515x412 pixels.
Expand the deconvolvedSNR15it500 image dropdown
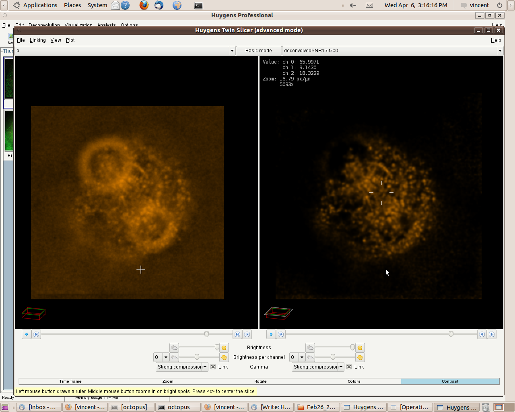pyautogui.click(x=500, y=51)
